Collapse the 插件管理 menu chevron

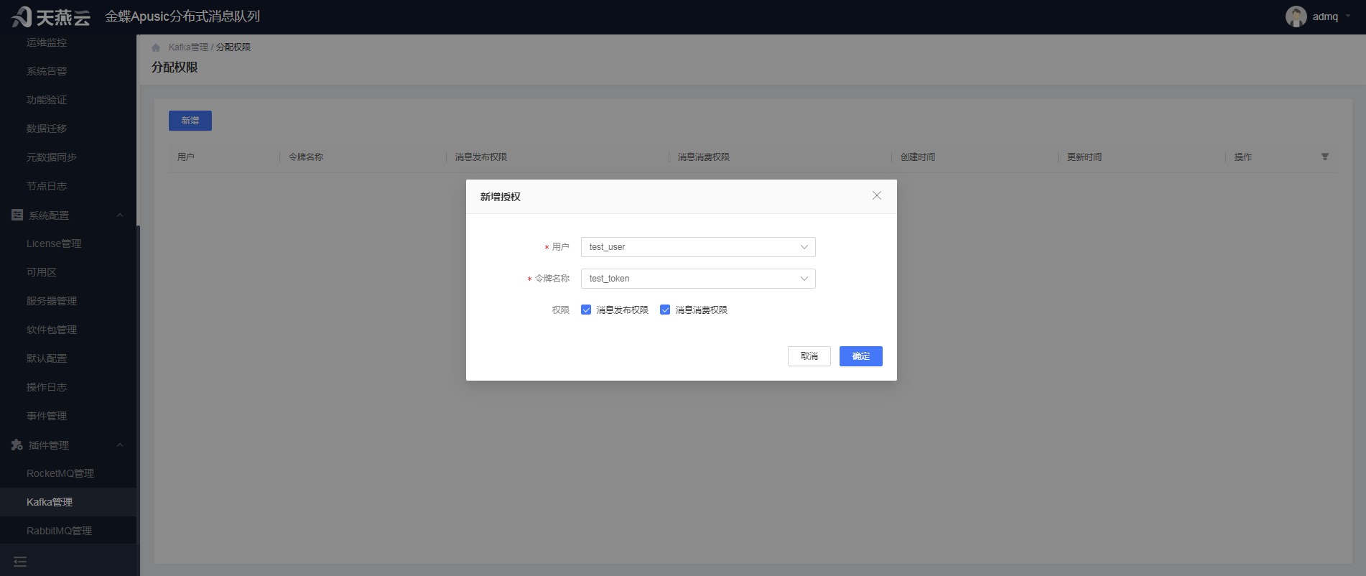click(120, 445)
